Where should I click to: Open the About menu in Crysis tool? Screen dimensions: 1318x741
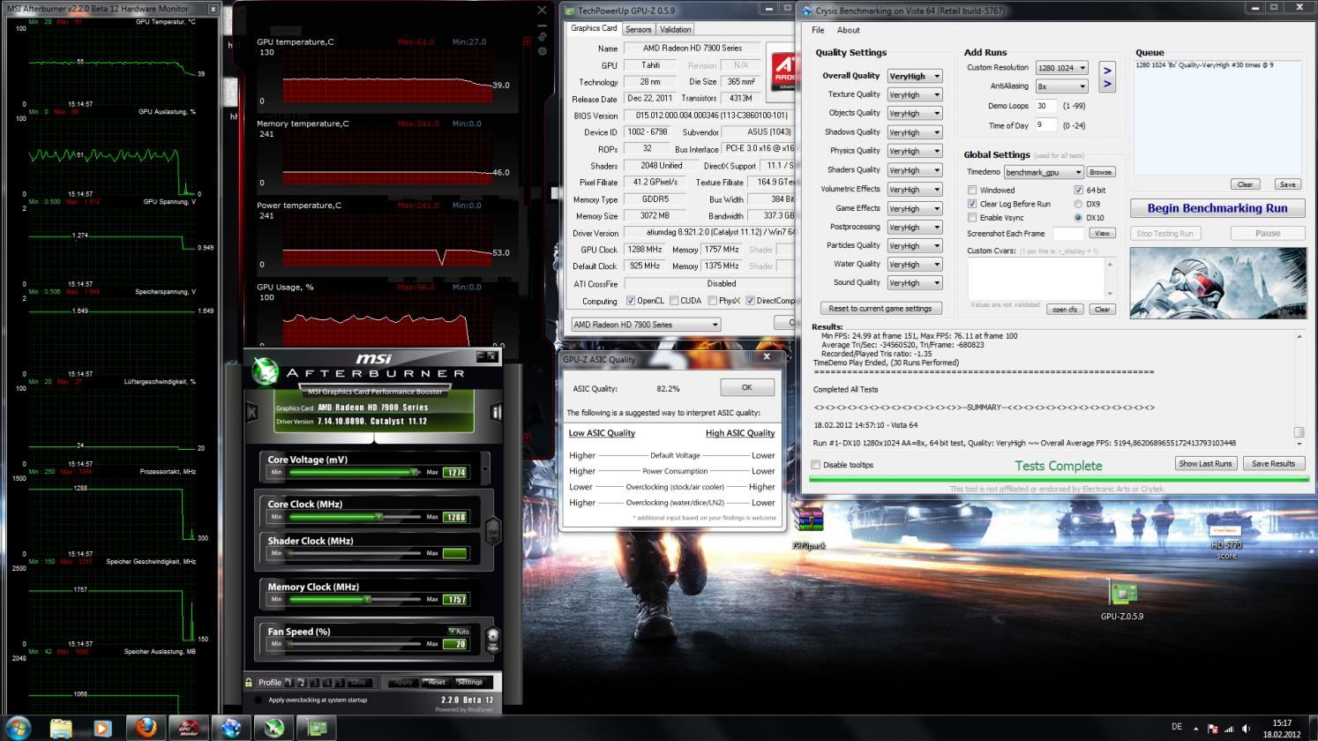848,30
